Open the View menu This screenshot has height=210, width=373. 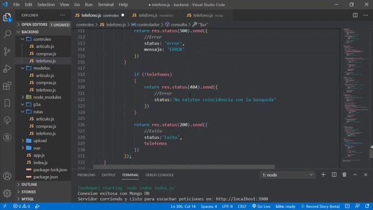click(64, 5)
